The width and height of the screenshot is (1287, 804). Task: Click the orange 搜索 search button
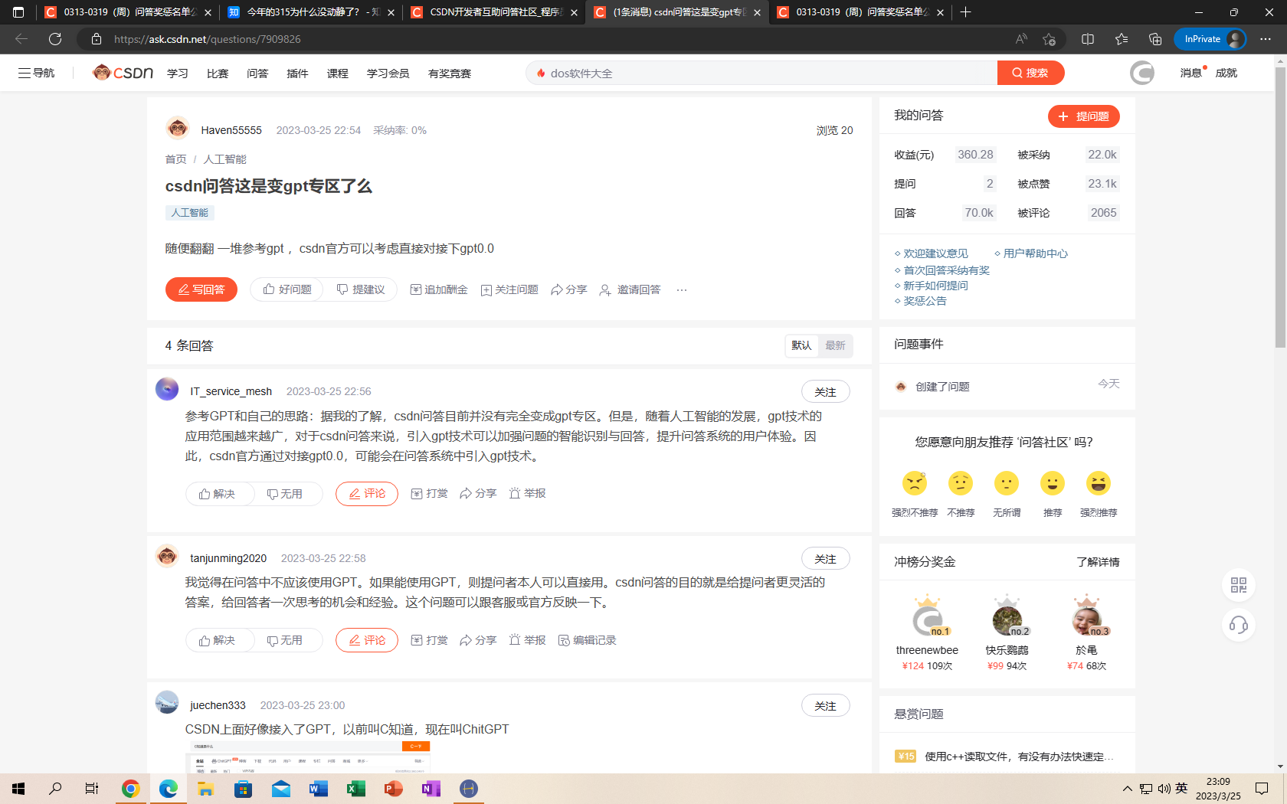click(x=1030, y=73)
